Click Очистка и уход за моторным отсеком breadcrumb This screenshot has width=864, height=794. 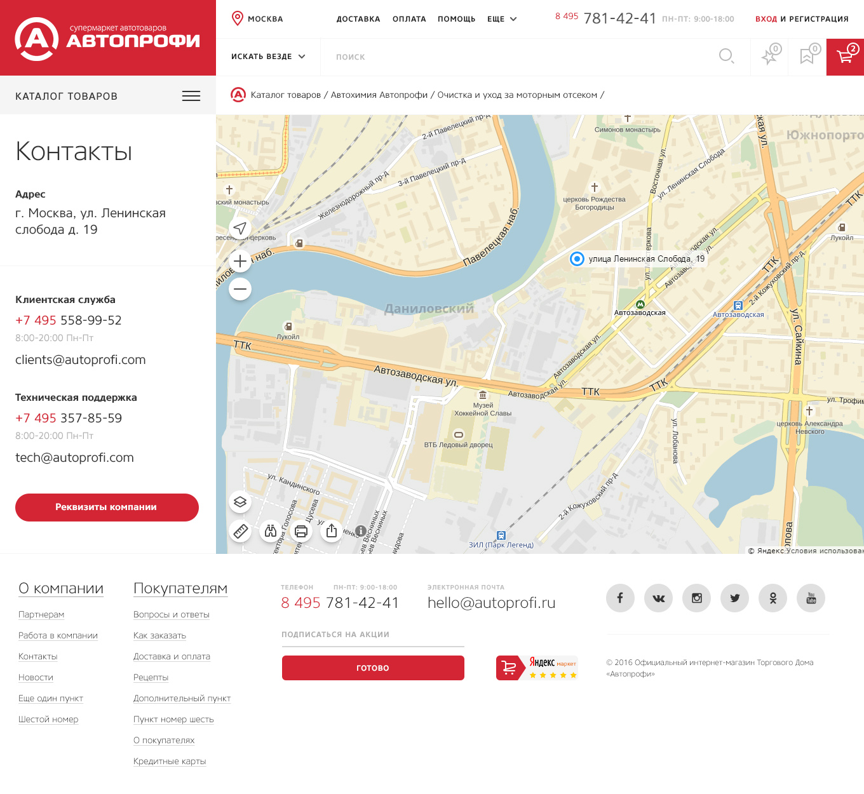click(517, 95)
